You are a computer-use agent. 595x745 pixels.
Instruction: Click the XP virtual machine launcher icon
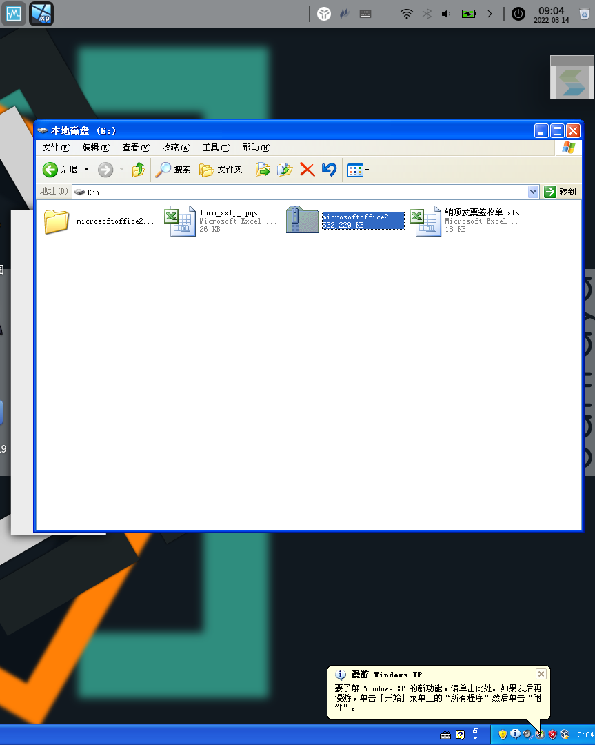(x=42, y=13)
